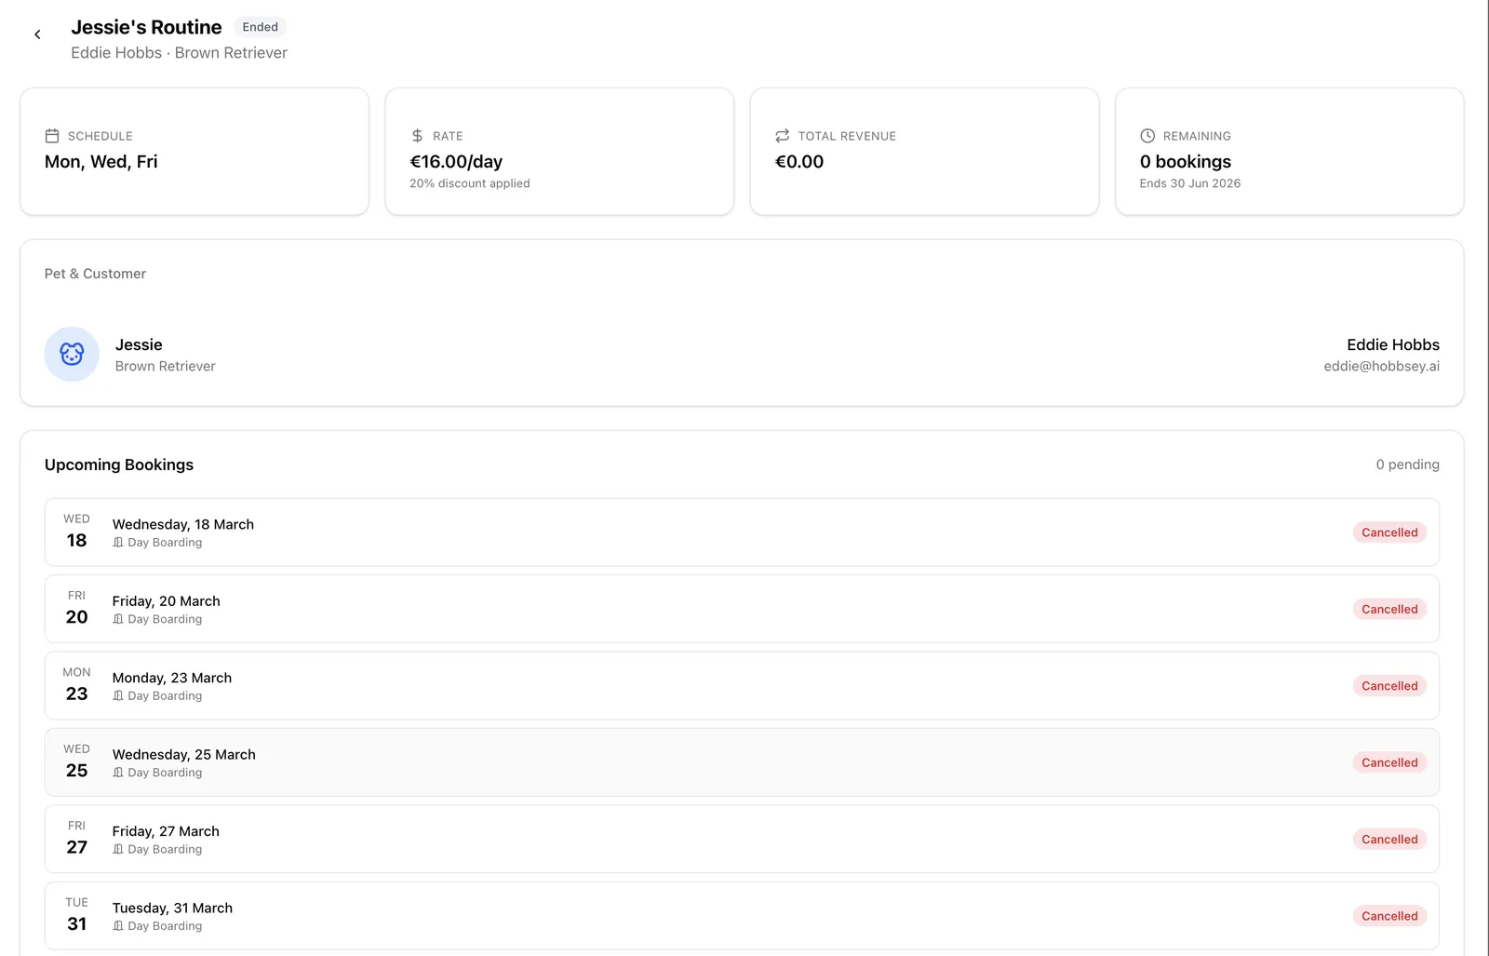This screenshot has height=956, width=1489.
Task: Click eddie@hobbsey.ai email address
Action: coord(1381,366)
